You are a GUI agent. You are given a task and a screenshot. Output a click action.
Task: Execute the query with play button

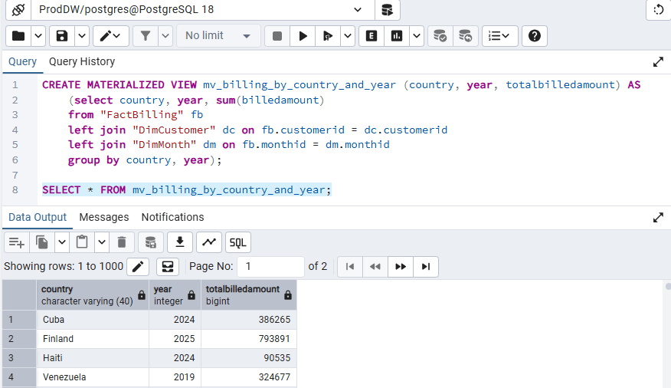point(303,36)
